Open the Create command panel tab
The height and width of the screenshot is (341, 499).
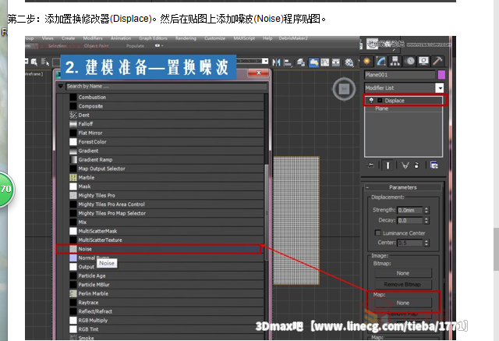[x=367, y=61]
